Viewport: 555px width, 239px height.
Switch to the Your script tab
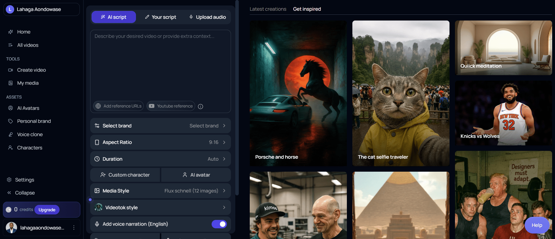[x=160, y=17]
